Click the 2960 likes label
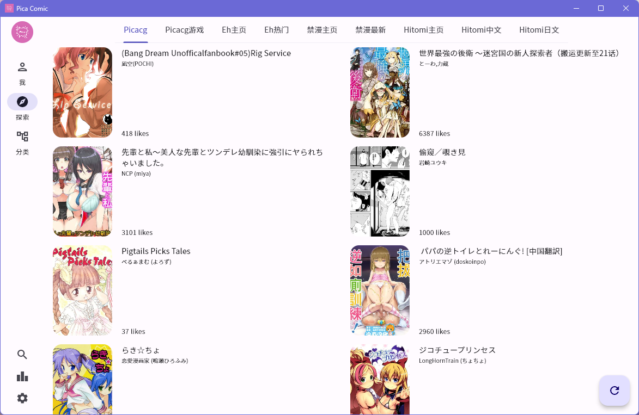This screenshot has height=415, width=639. [x=434, y=331]
